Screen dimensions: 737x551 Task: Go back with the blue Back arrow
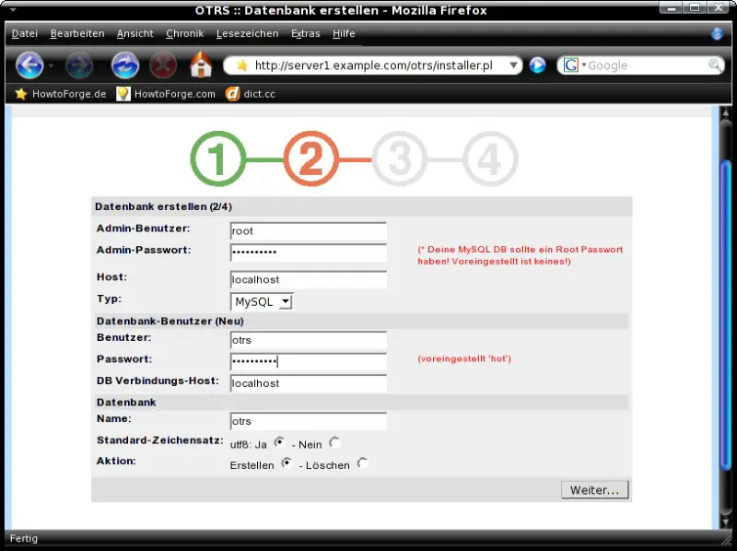coord(29,65)
